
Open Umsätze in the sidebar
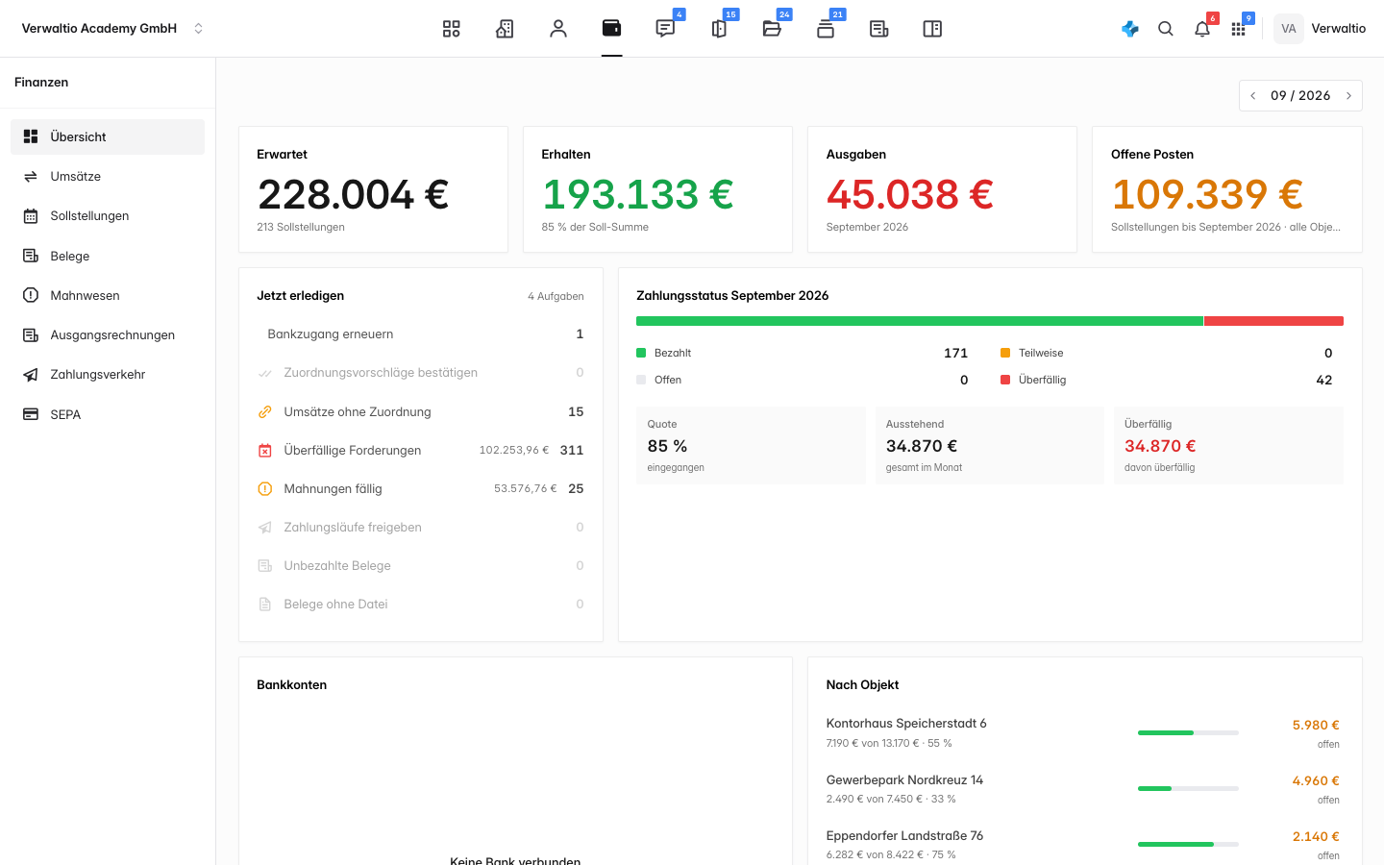108,177
